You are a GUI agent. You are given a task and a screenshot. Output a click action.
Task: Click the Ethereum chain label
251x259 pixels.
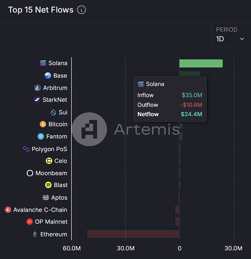pyautogui.click(x=54, y=234)
